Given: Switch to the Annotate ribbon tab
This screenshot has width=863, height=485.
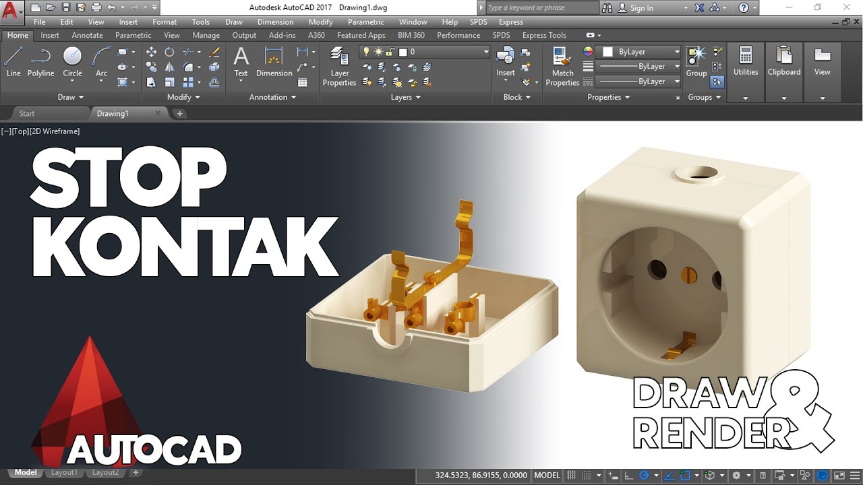Looking at the screenshot, I should coord(87,35).
